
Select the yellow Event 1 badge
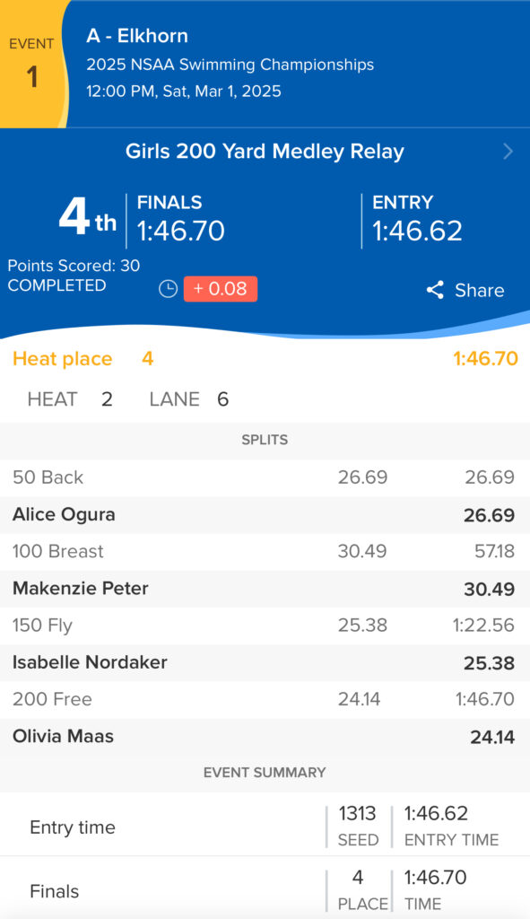coord(33,64)
